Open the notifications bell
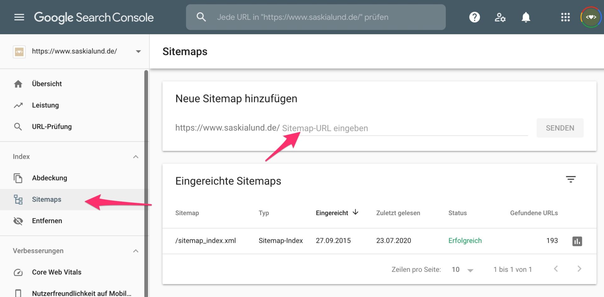This screenshot has width=604, height=297. point(526,17)
